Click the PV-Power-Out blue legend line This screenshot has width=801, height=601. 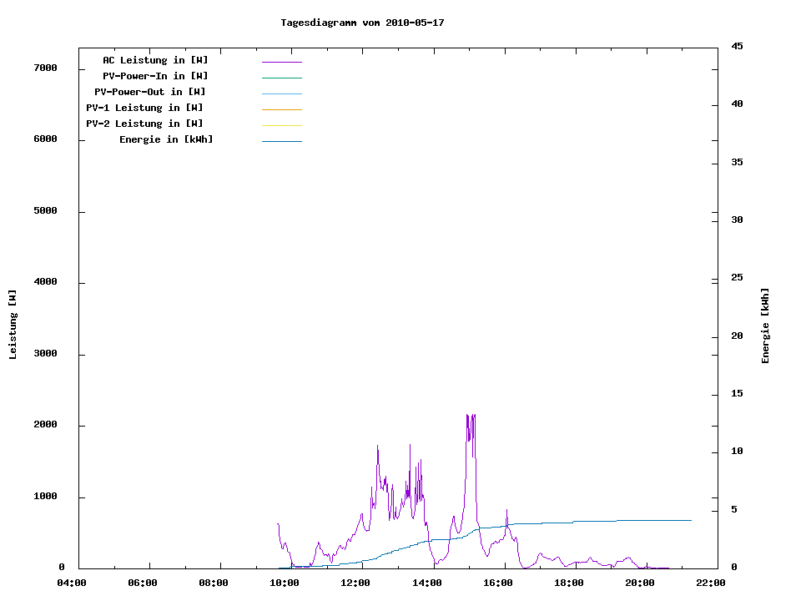[281, 93]
